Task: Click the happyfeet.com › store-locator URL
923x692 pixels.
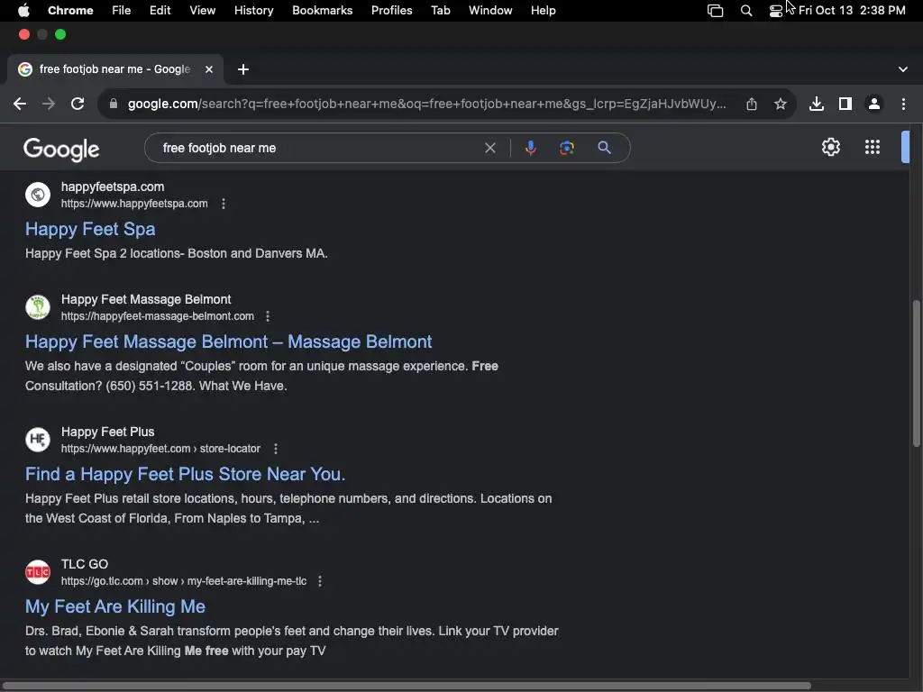Action: [x=160, y=449]
